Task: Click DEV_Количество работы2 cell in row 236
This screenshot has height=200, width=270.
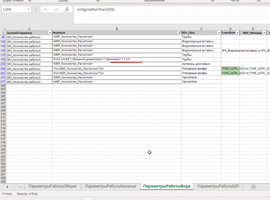Action: pos(29,64)
